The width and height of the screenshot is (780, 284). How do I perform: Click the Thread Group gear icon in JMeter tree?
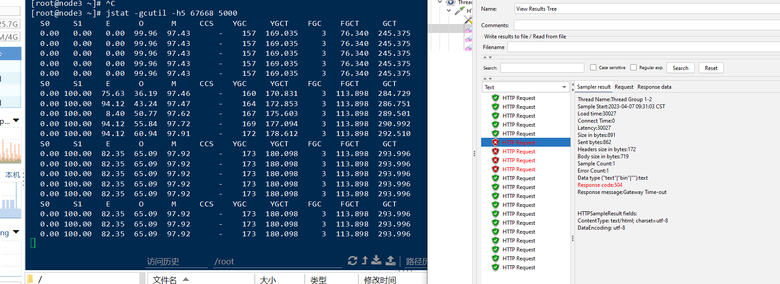[x=450, y=2]
